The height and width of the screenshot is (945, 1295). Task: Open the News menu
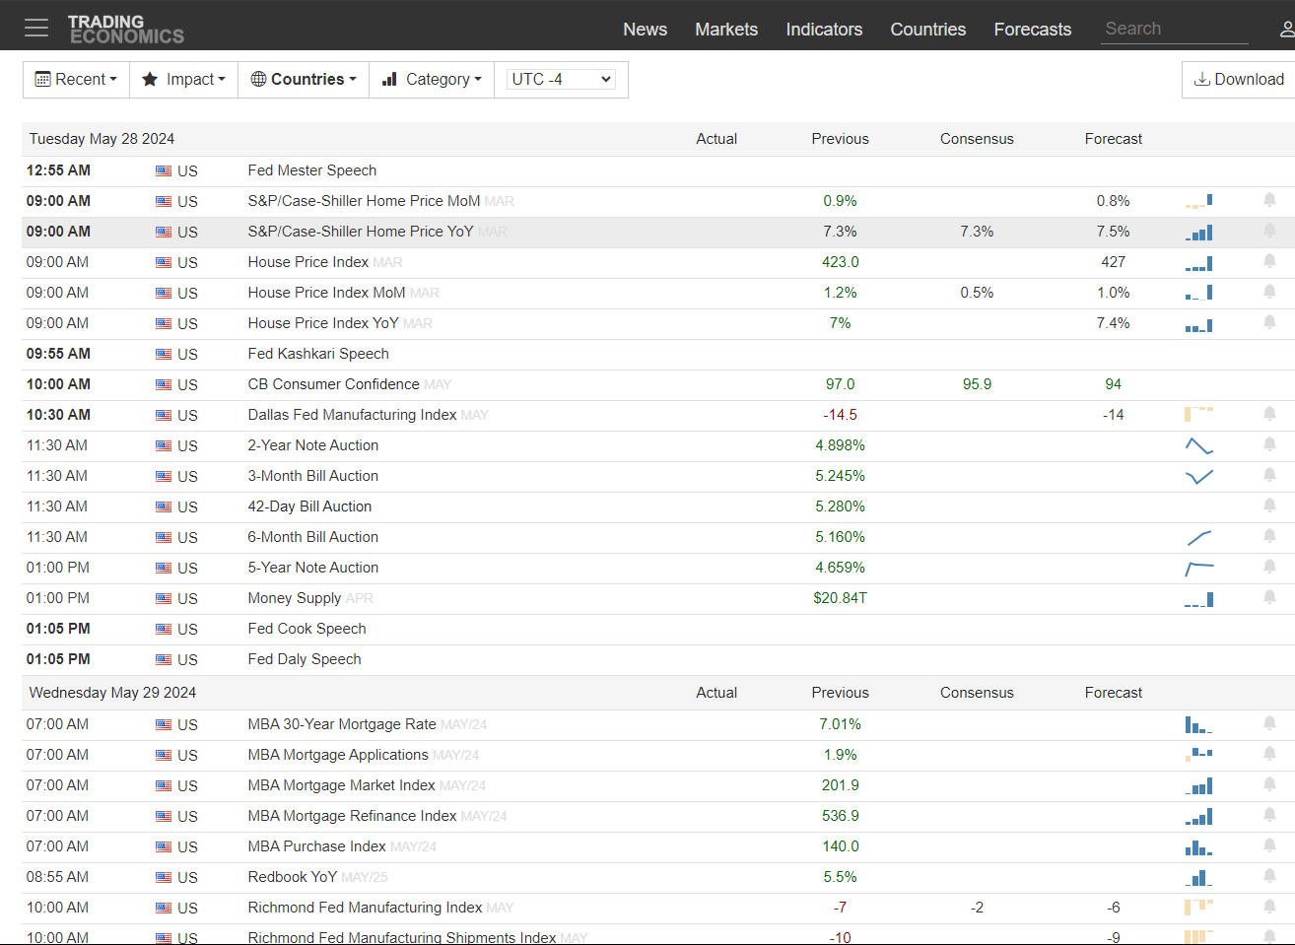point(645,30)
